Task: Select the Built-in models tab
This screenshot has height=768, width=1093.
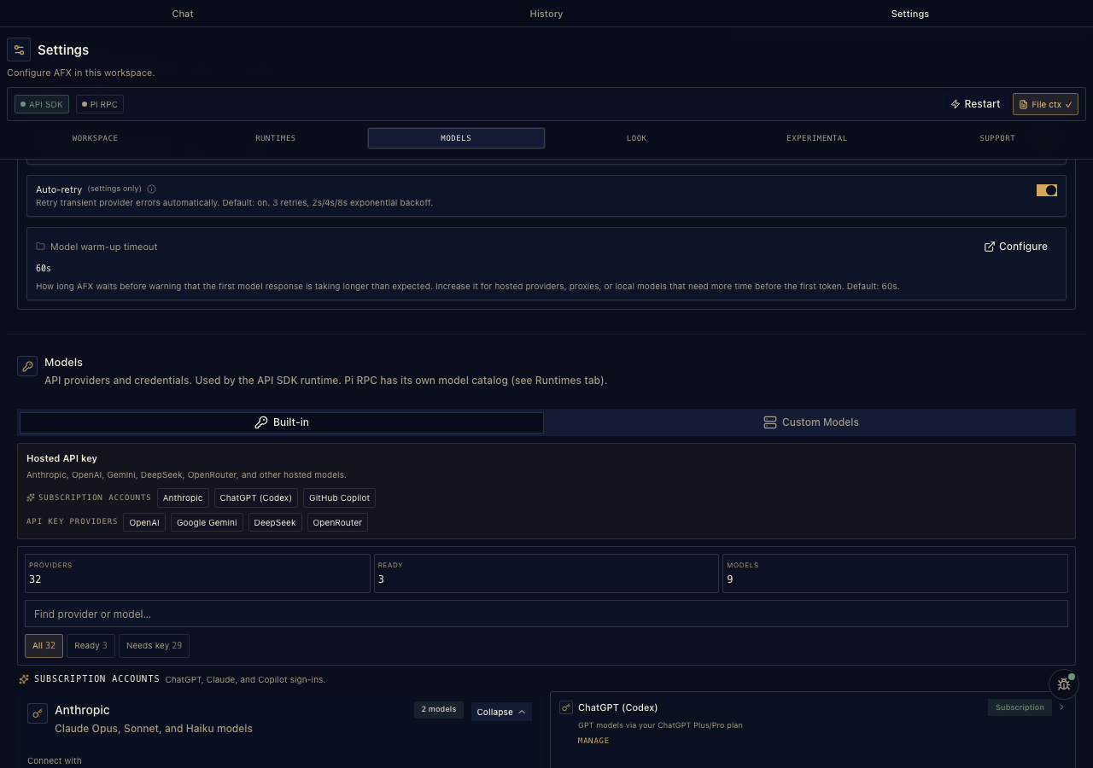Action: (x=282, y=422)
